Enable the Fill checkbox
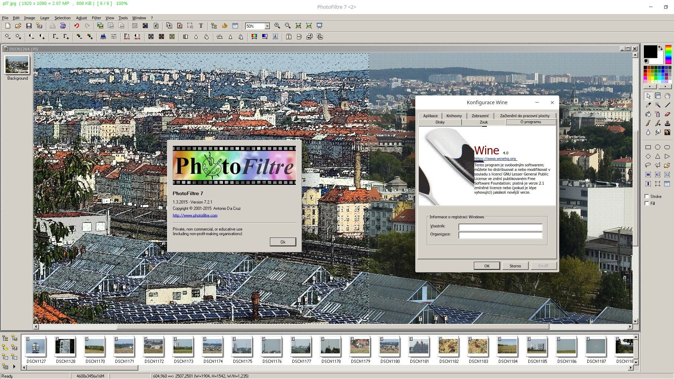 tap(647, 204)
